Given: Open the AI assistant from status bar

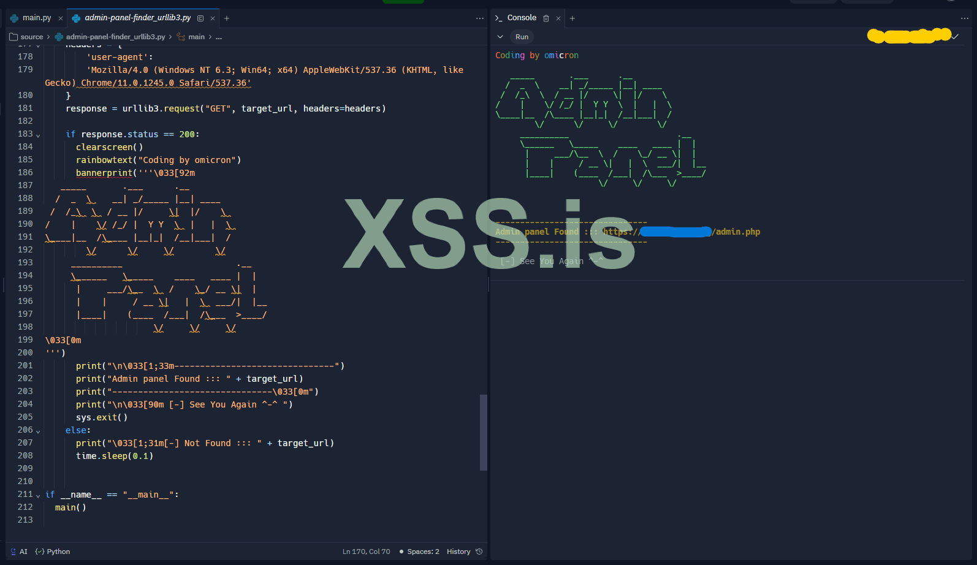Looking at the screenshot, I should tap(19, 552).
